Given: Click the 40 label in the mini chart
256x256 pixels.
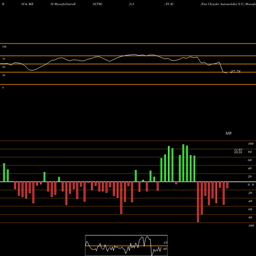Looking at the screenshot, I should coord(165,249).
